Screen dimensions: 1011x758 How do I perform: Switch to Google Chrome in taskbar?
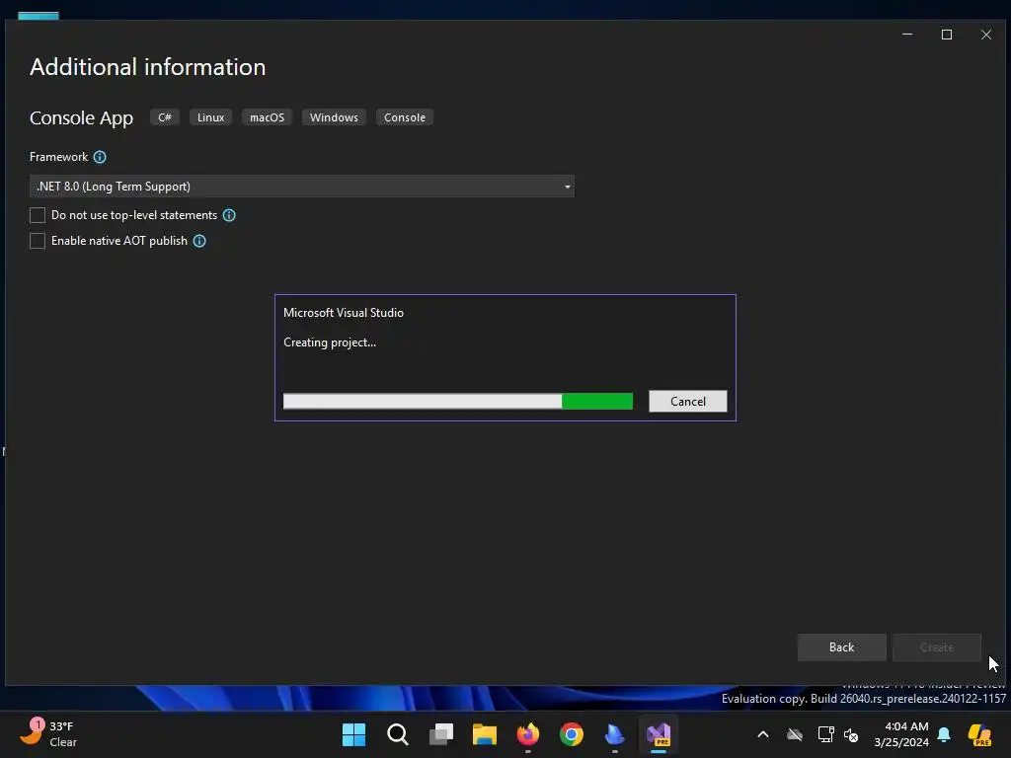pyautogui.click(x=572, y=734)
